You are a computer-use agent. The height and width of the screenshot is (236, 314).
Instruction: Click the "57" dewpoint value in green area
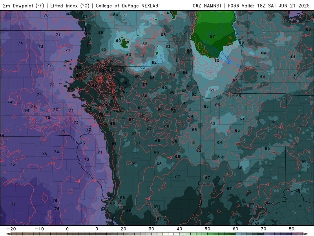point(212,37)
